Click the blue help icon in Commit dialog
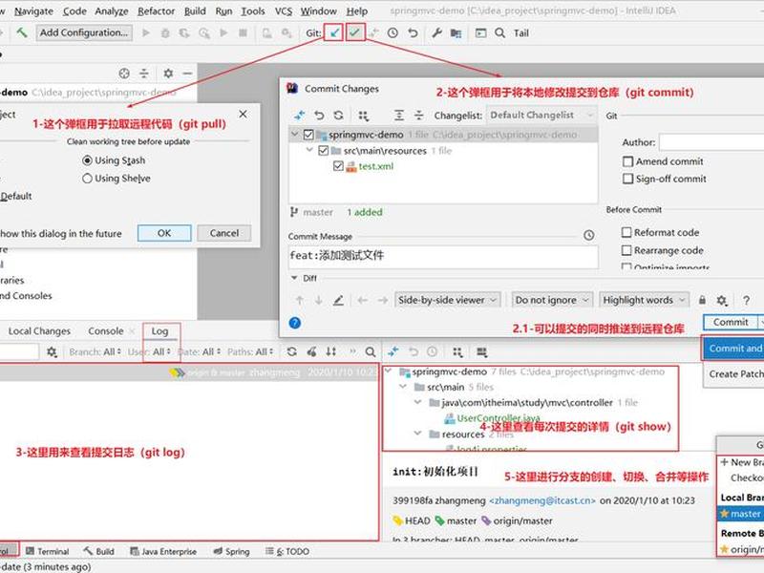Screen dimensions: 764x573 [x=295, y=323]
